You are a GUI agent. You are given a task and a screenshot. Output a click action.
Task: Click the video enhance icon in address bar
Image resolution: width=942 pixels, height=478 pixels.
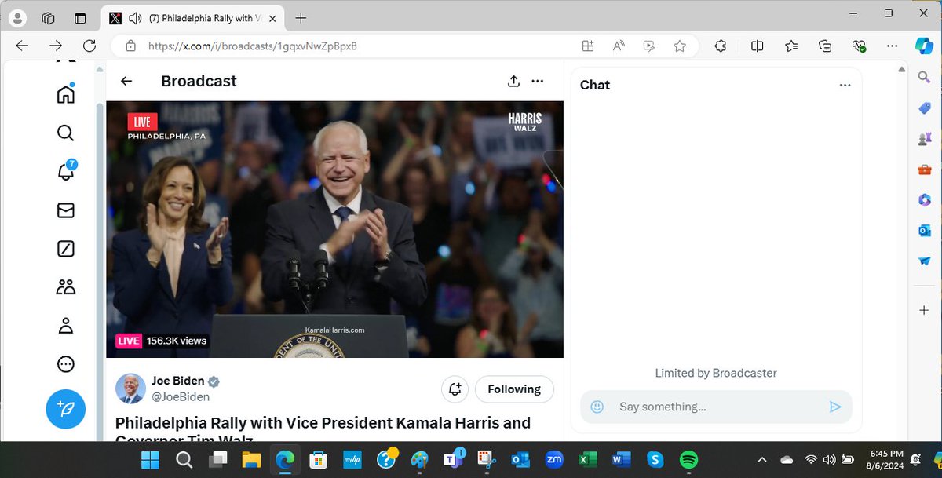tap(649, 46)
